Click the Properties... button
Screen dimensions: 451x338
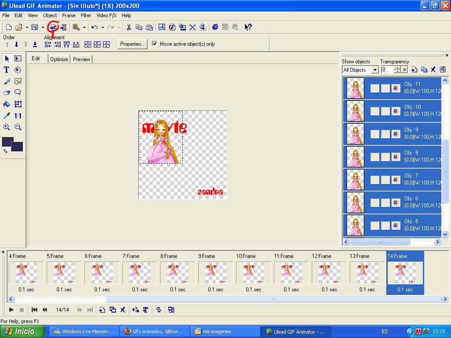pyautogui.click(x=132, y=44)
